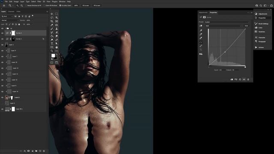Select the Eyedropper tool in toolbar
The width and height of the screenshot is (274, 154).
point(52,25)
